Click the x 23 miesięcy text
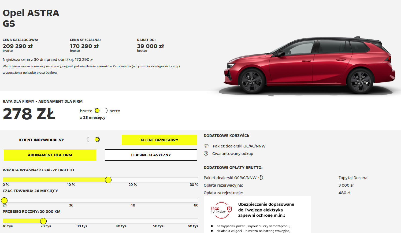Screen dimensions: 401x233 (x=93, y=117)
